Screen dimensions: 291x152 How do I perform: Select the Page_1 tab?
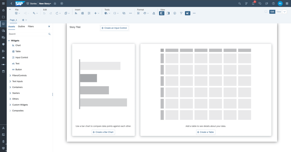[13, 20]
